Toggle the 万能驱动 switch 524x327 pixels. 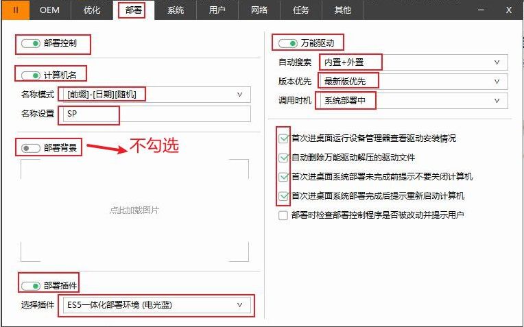pos(288,43)
